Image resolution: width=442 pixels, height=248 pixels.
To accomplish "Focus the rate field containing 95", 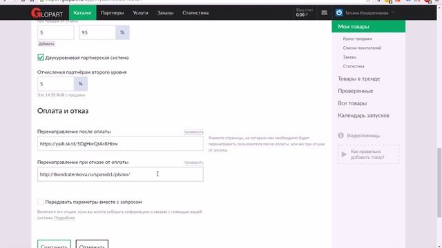I will click(97, 32).
